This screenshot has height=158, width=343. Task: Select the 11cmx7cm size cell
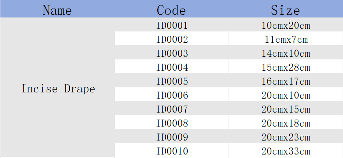point(286,38)
